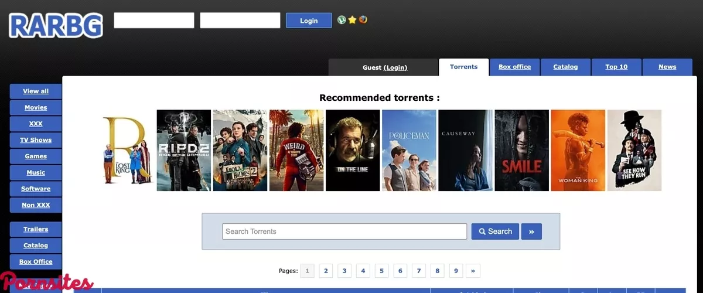Open the Smile movie poster
The width and height of the screenshot is (703, 293).
click(521, 151)
